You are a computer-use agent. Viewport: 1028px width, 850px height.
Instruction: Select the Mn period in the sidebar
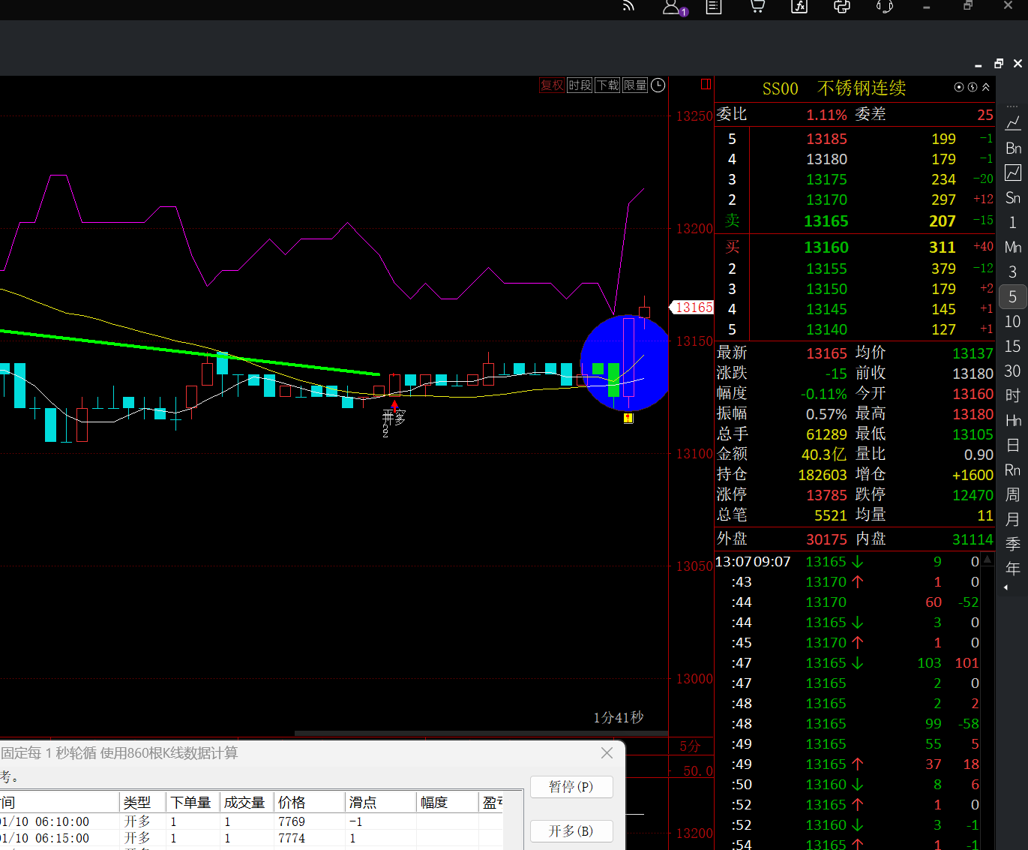tap(1013, 247)
